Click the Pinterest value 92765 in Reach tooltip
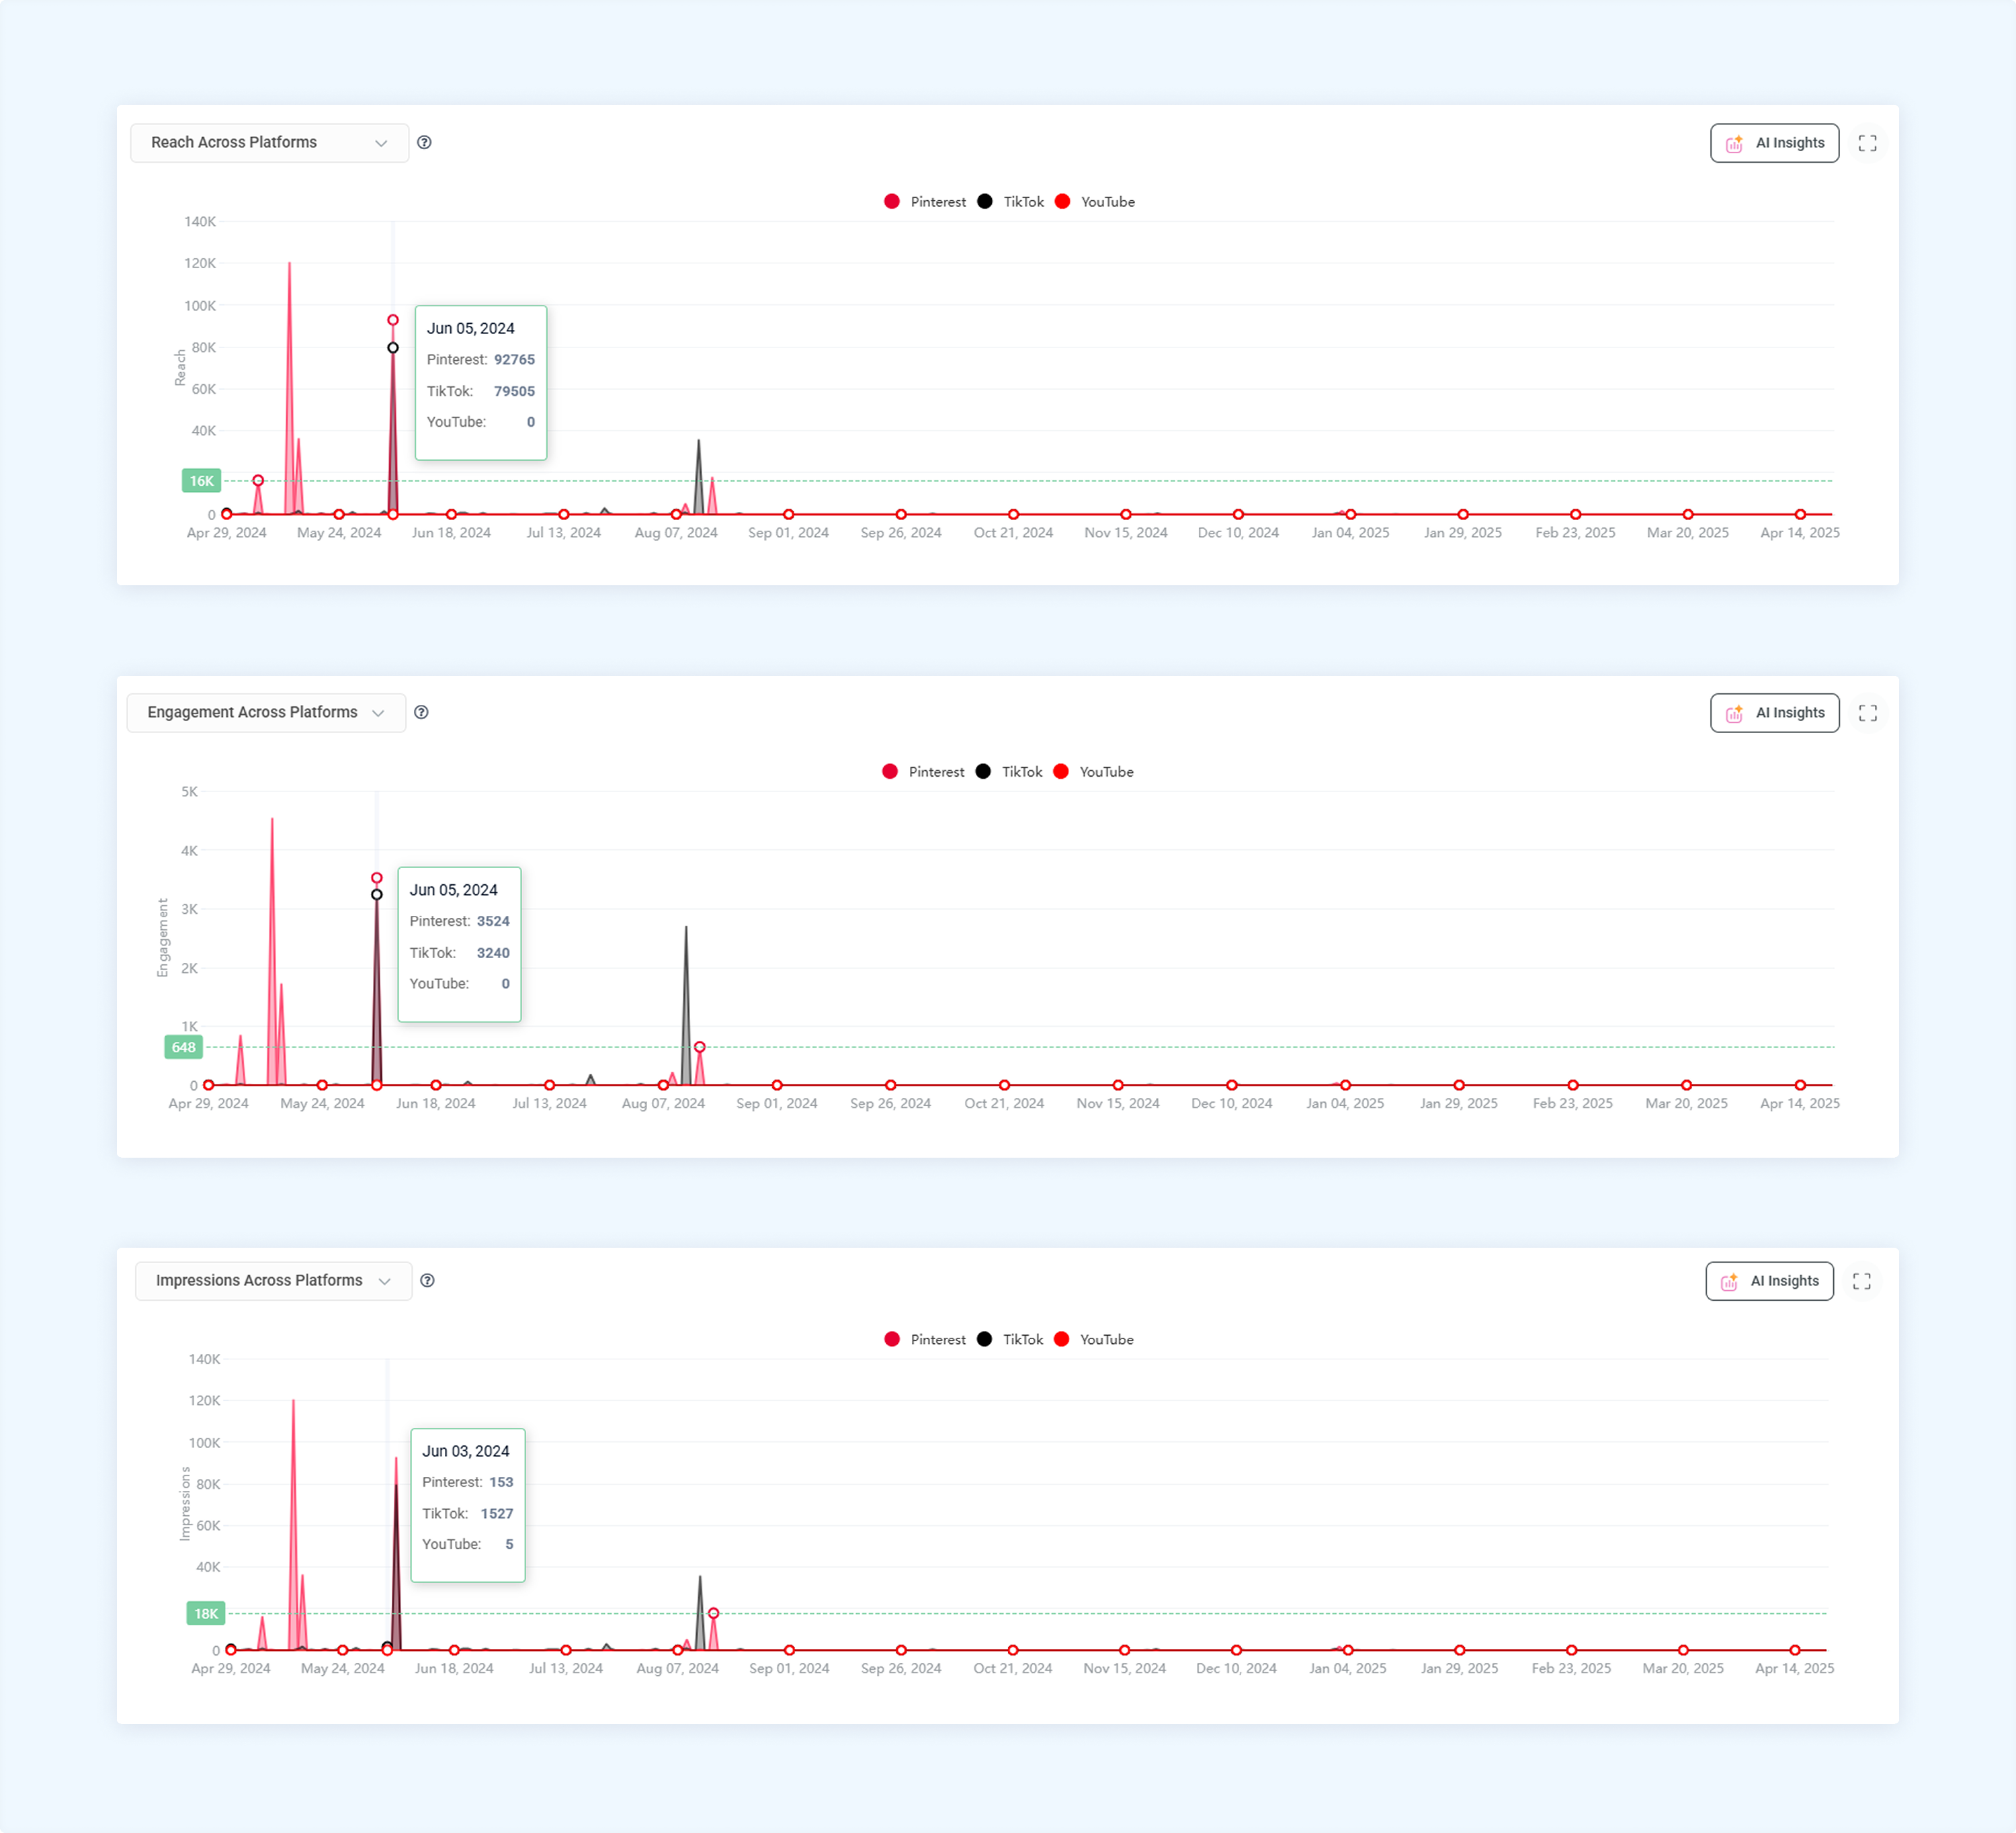This screenshot has height=1833, width=2016. (x=514, y=360)
